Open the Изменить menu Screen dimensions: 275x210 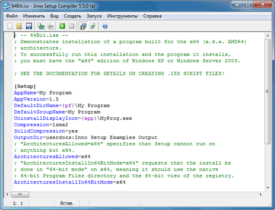(x=34, y=16)
